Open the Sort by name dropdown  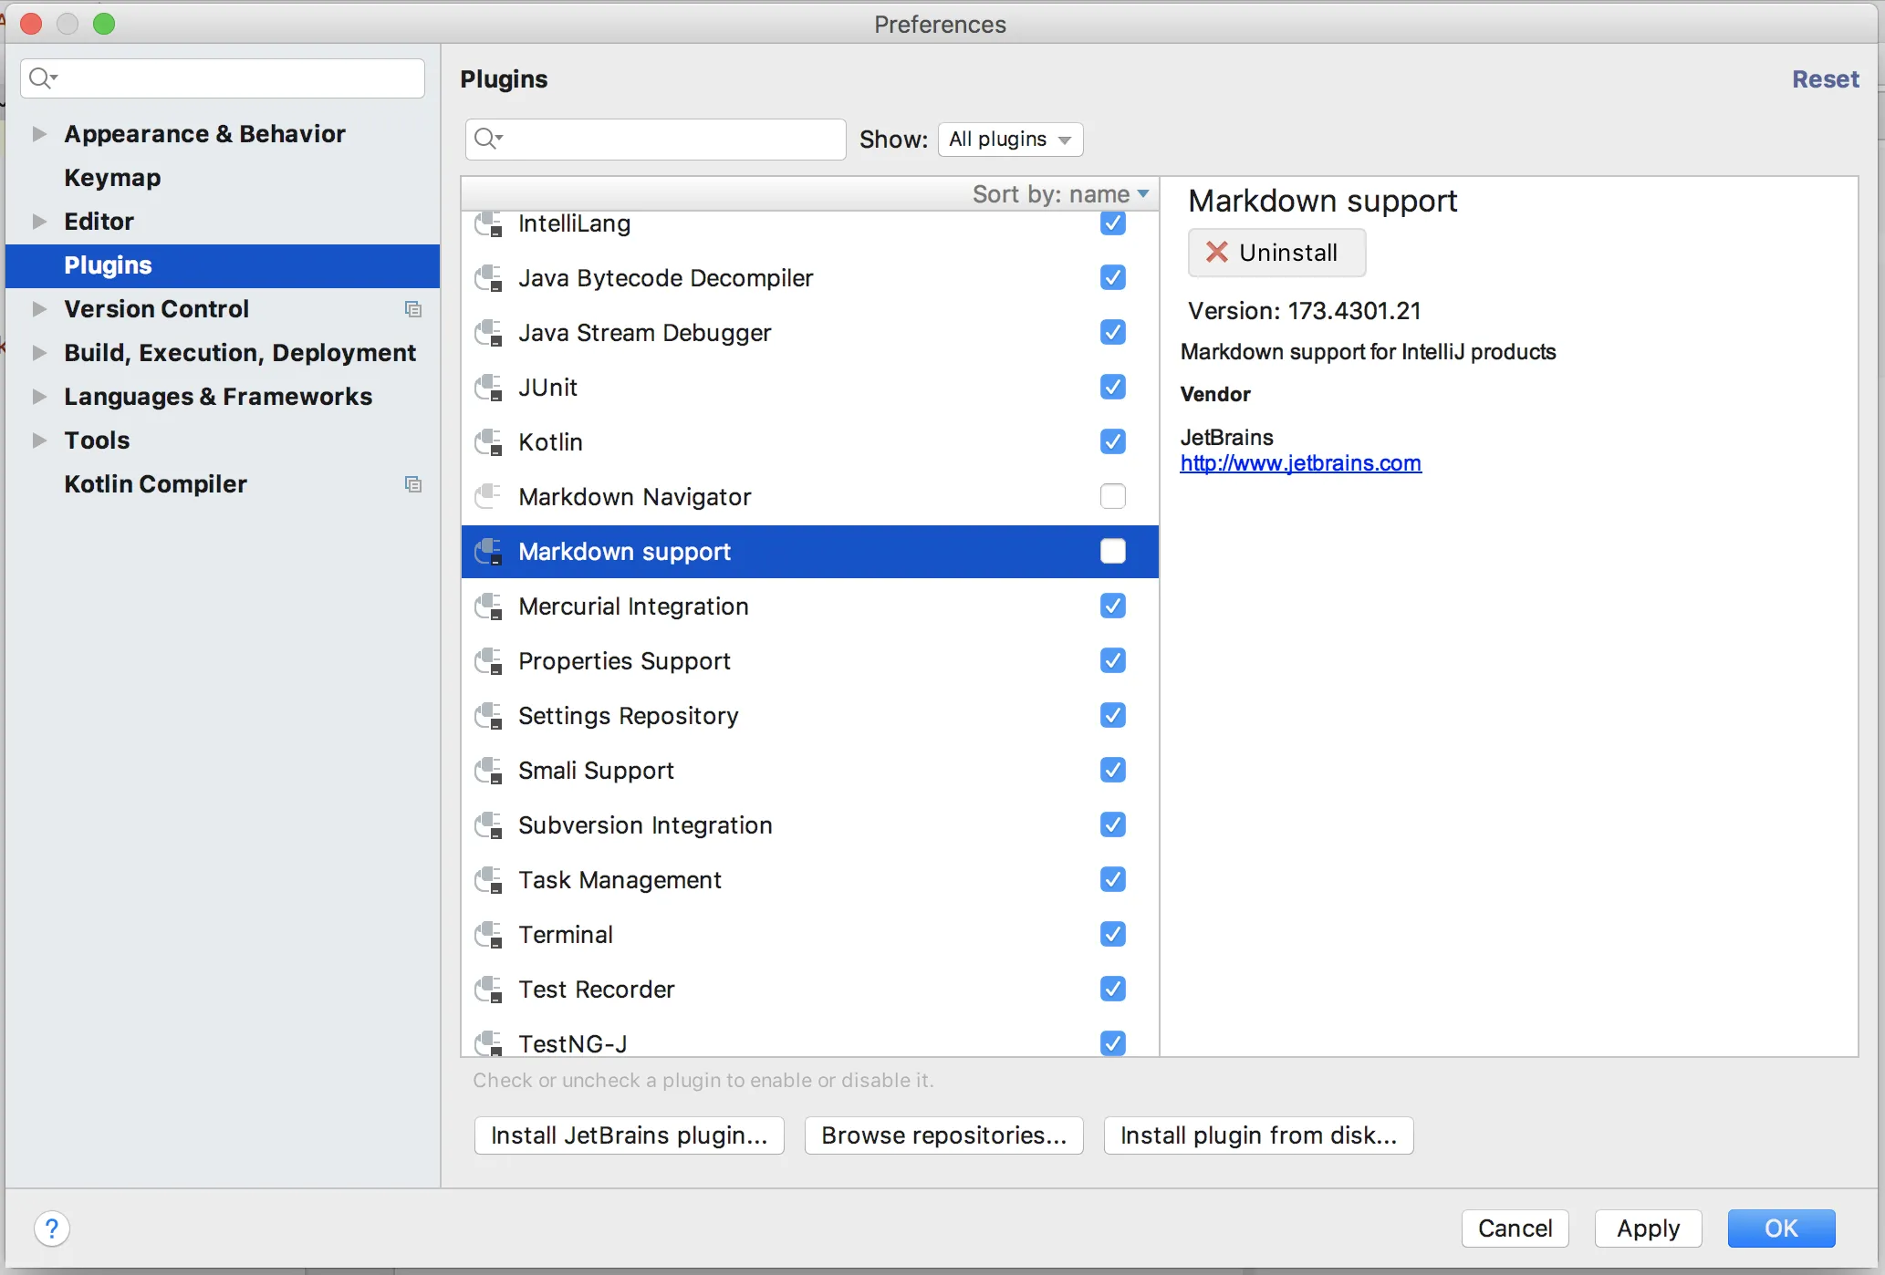pyautogui.click(x=1060, y=194)
